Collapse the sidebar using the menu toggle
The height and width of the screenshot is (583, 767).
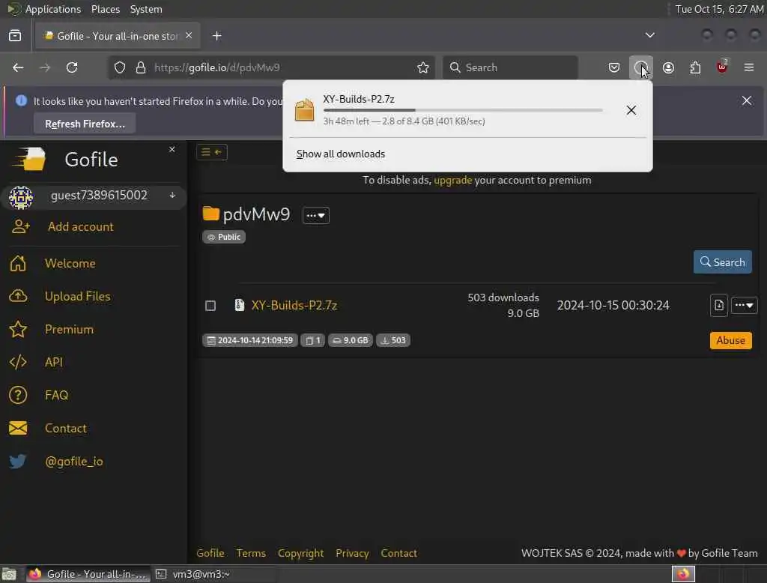point(212,152)
